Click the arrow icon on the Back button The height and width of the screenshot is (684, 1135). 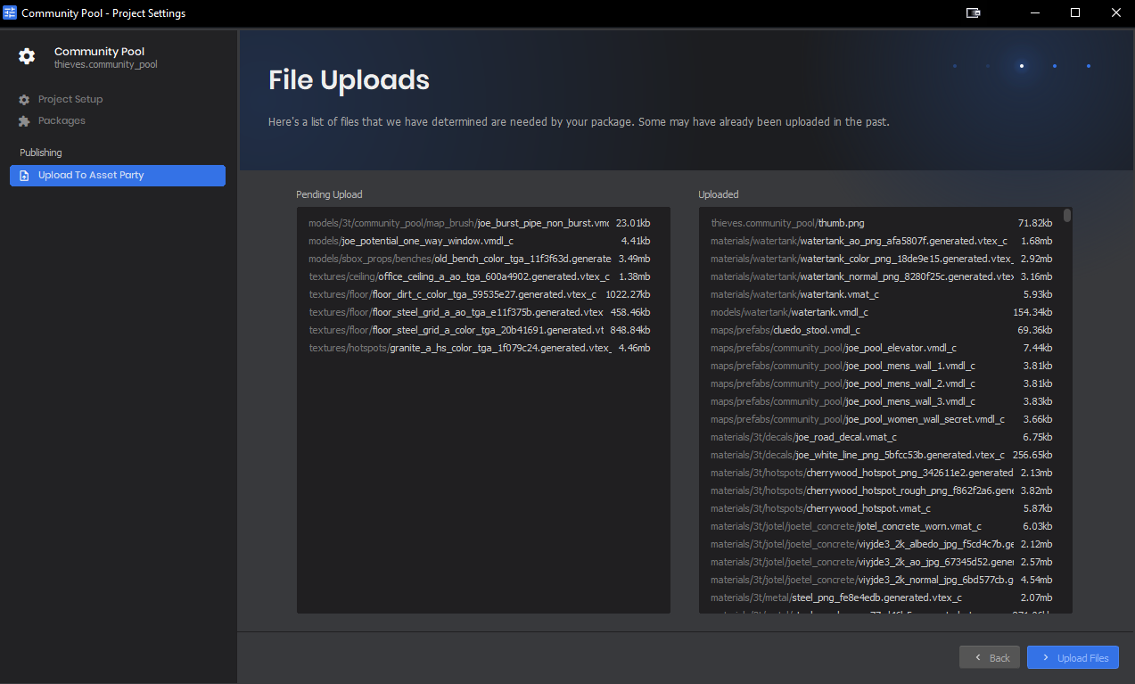tap(977, 657)
